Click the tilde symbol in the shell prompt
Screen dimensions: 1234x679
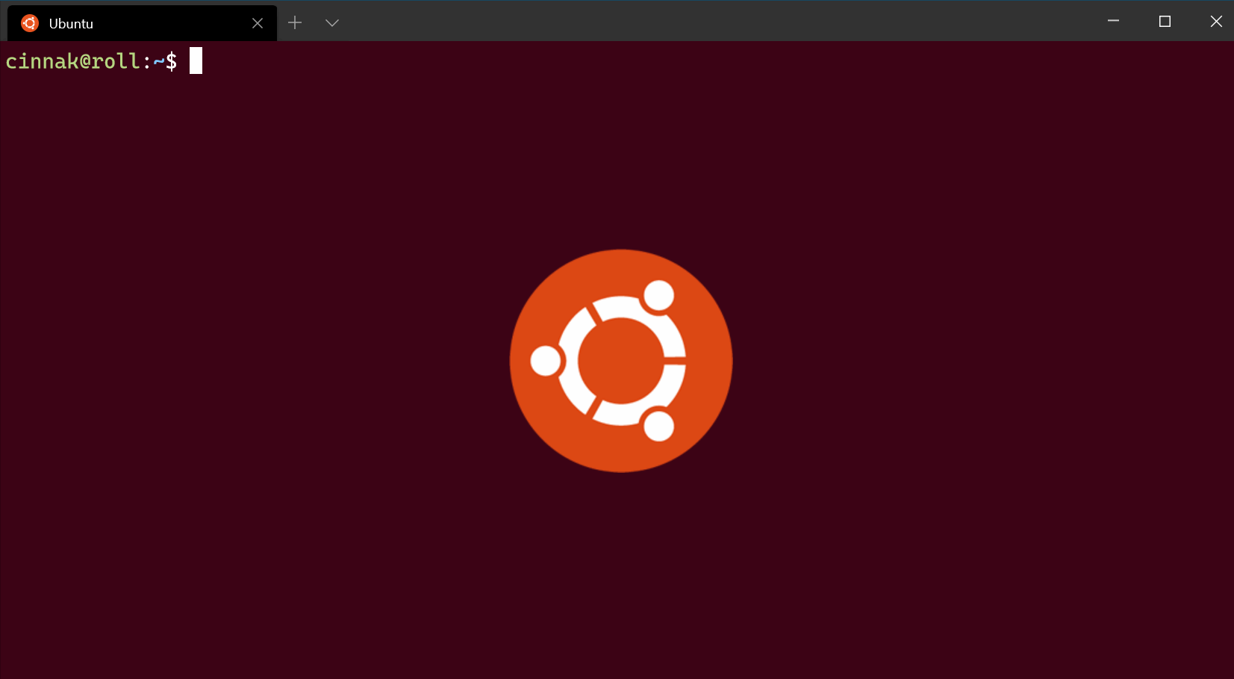click(159, 62)
